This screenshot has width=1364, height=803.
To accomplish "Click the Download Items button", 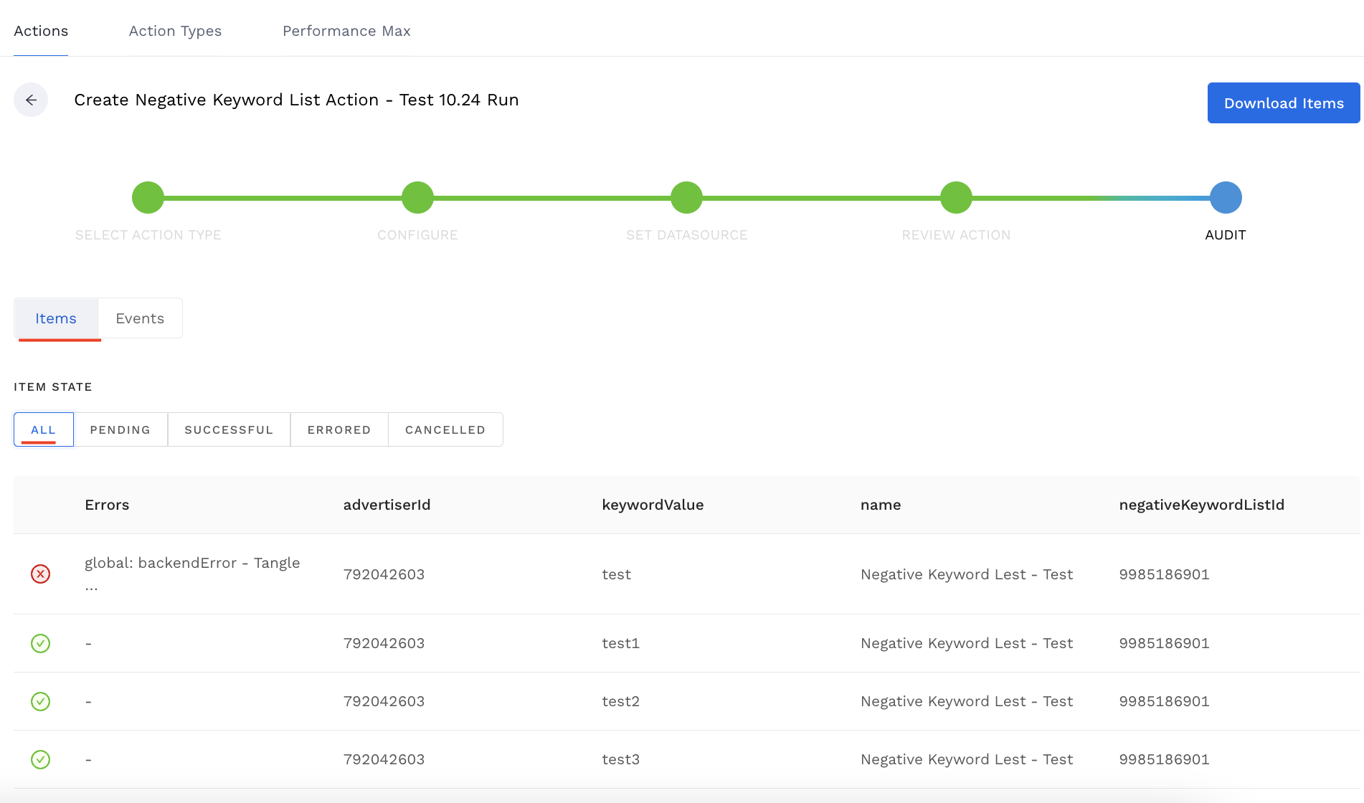I will pyautogui.click(x=1283, y=103).
